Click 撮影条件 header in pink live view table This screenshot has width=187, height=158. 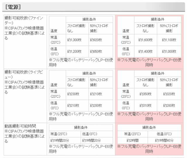157,73
